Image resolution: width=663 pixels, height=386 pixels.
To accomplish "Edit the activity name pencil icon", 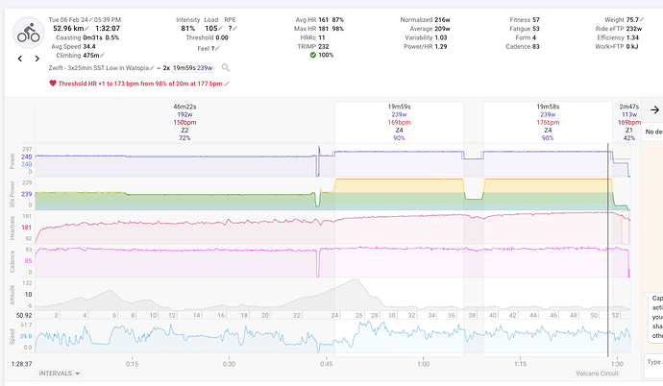I will [152, 67].
